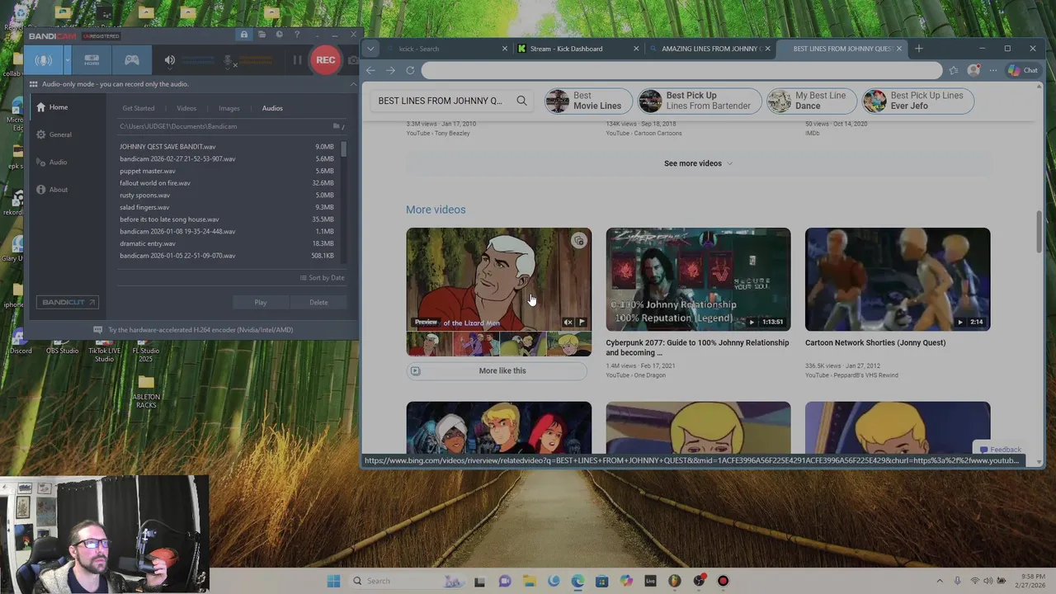Select the Best Movie Lines suggestion chip
Image resolution: width=1056 pixels, height=594 pixels.
coord(588,101)
